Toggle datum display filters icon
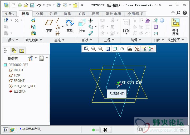Screen dimensions: 190x135 click(137, 49)
